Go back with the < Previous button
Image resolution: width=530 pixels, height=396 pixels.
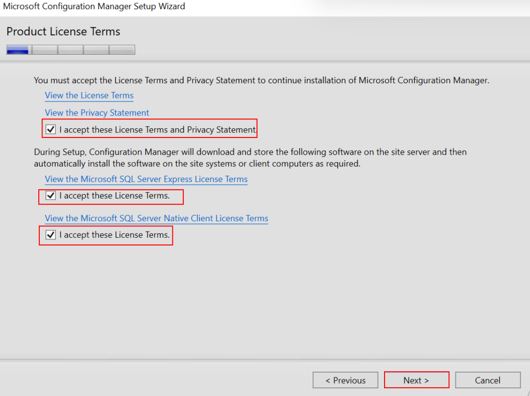point(345,380)
